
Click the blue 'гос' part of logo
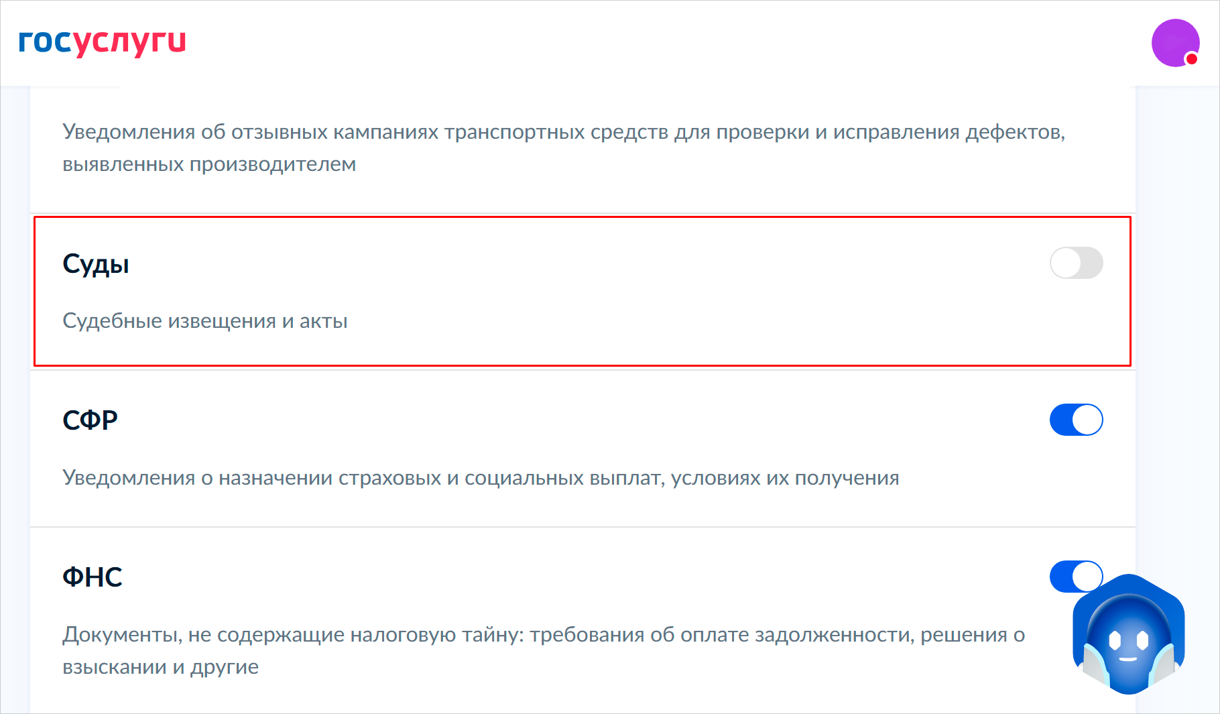pos(44,42)
